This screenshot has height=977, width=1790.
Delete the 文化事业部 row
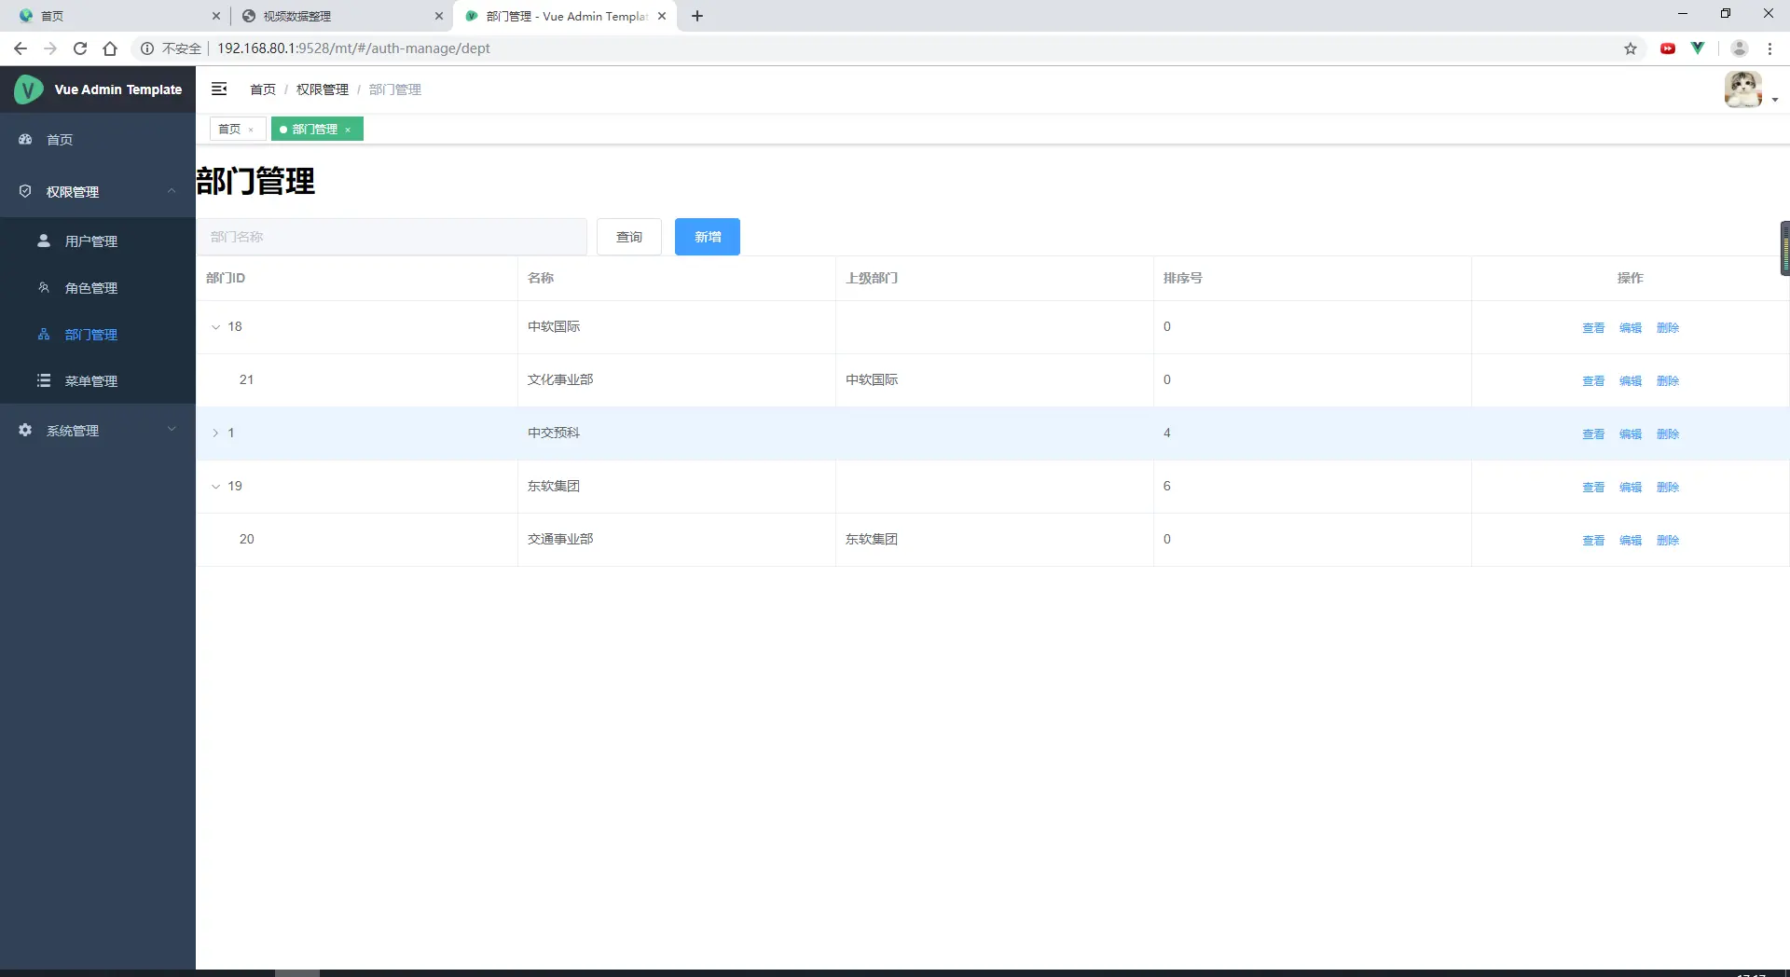tap(1668, 381)
